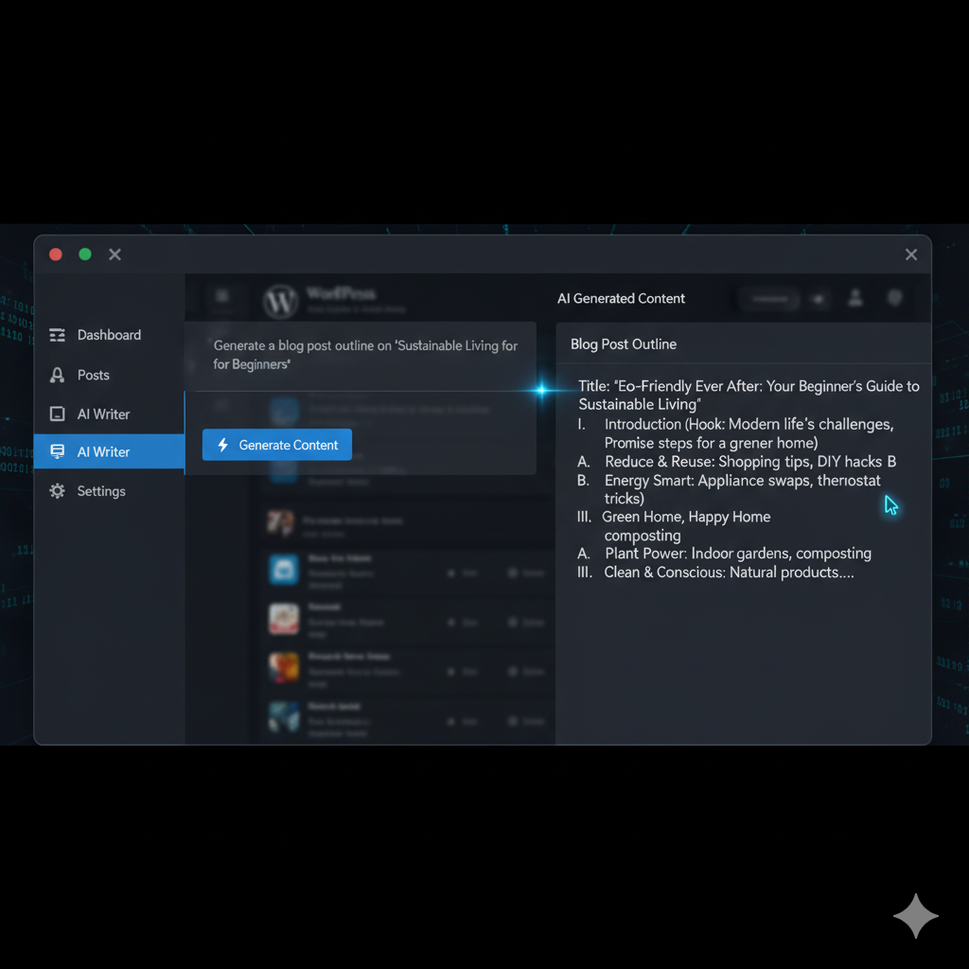Click the user profile icon in the header
Image resolution: width=969 pixels, height=969 pixels.
855,299
